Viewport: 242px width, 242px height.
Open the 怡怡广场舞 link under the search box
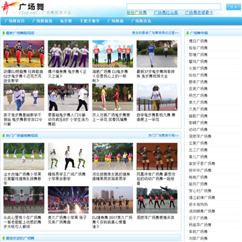point(136,13)
